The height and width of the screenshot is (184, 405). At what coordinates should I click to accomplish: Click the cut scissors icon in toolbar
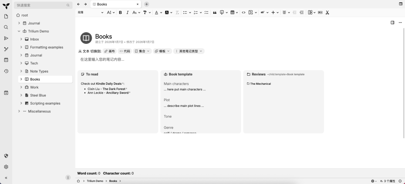pyautogui.click(x=327, y=12)
